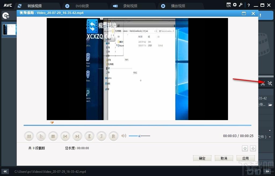Click the video timeline progress bar

pos(137,125)
